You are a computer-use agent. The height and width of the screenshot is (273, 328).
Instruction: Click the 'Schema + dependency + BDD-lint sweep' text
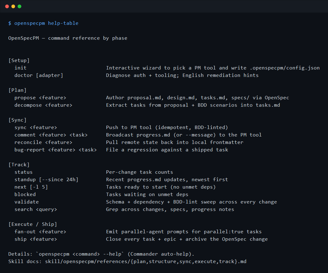coord(192,202)
